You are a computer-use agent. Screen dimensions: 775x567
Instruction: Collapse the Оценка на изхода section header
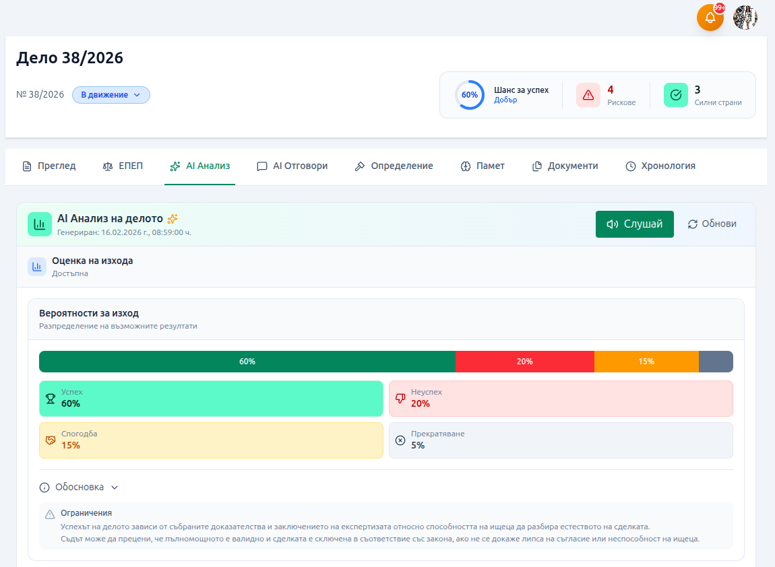pyautogui.click(x=386, y=267)
